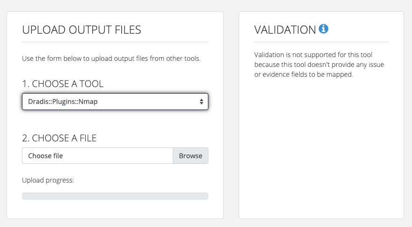Click the divider line under Upload Output Files

[x=115, y=42]
